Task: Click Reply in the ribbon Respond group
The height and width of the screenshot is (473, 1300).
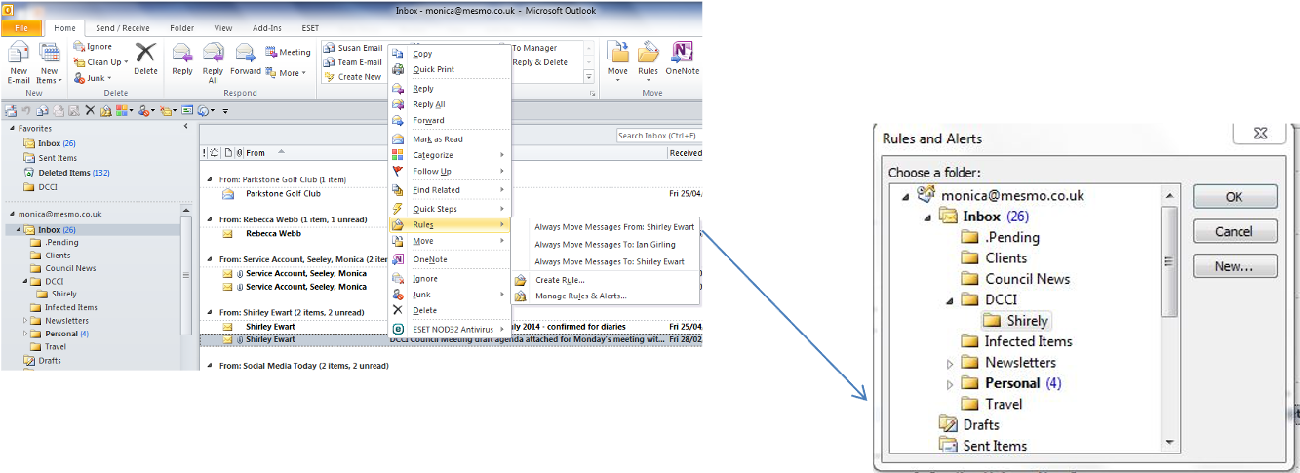Action: pos(182,58)
